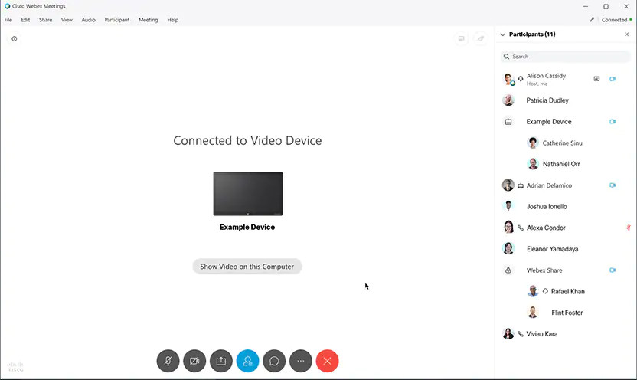Click the Webex Share device icon

point(508,270)
